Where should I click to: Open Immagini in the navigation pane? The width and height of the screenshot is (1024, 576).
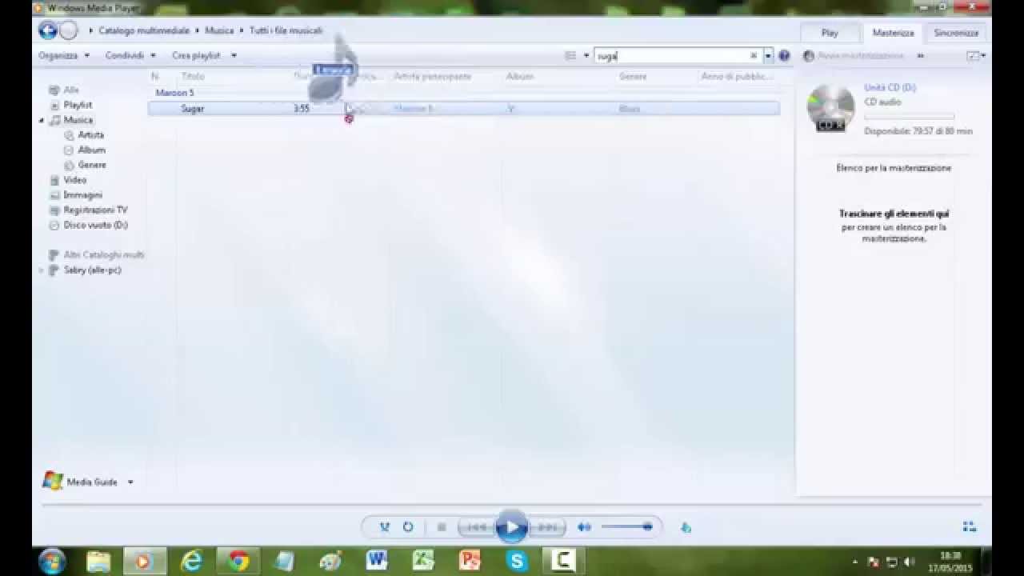pos(82,195)
